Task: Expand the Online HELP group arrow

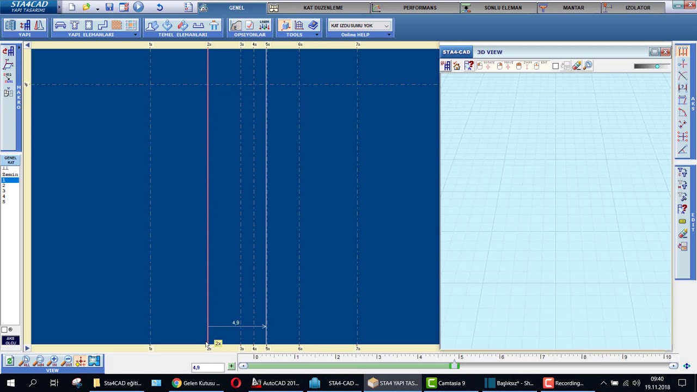Action: (389, 35)
